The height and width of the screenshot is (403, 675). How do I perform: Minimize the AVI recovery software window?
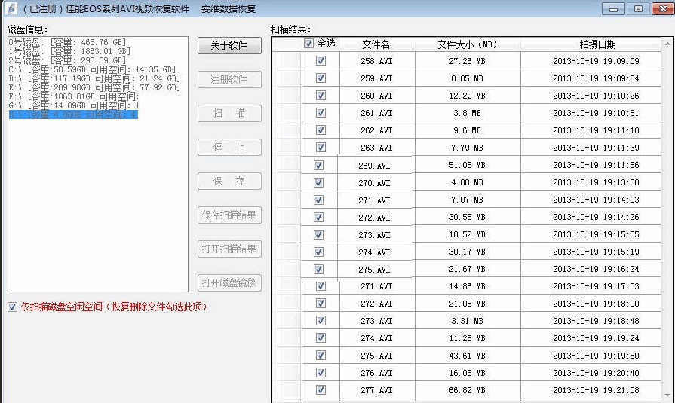(x=613, y=8)
